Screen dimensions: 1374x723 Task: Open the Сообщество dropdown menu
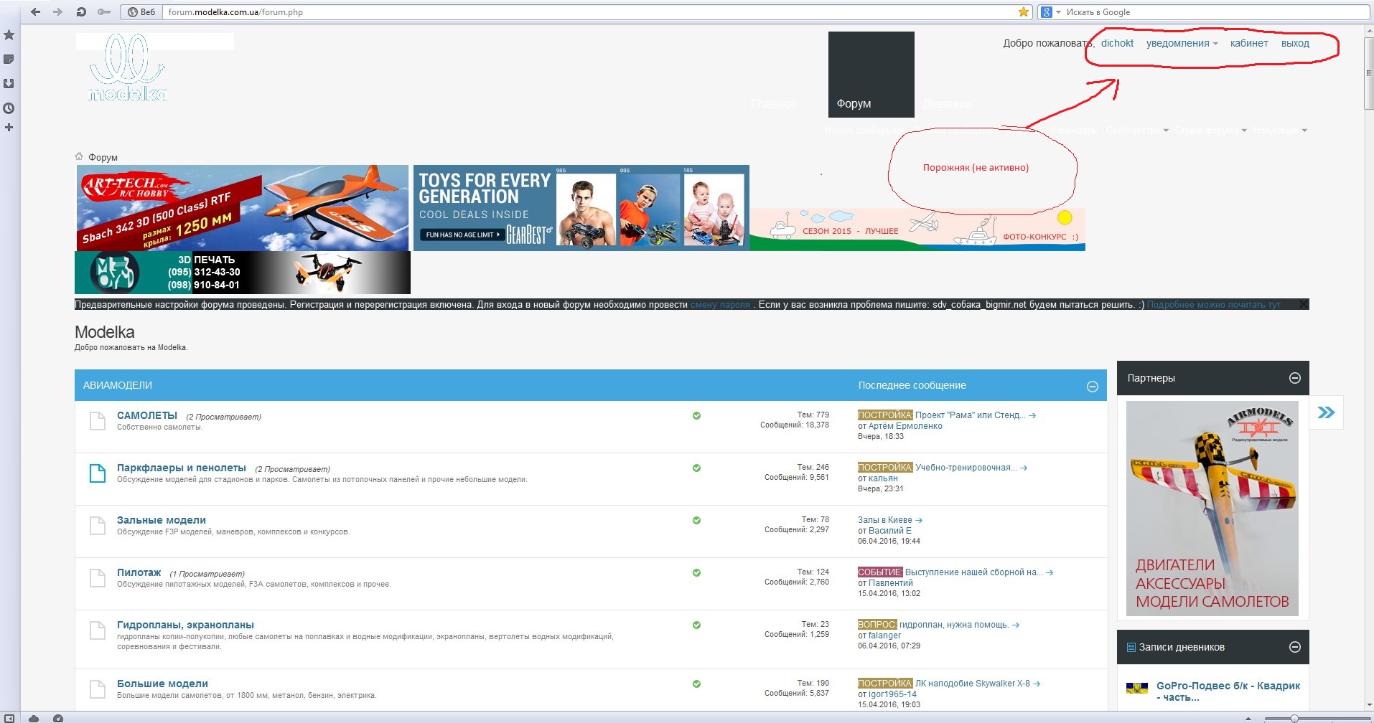(x=1137, y=131)
